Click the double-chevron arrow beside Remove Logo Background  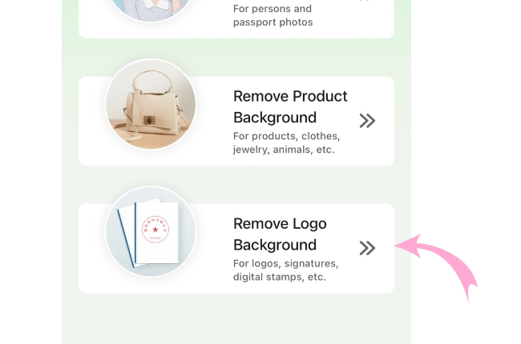point(367,248)
